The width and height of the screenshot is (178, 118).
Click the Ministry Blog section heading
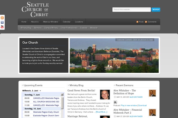[x=77, y=85]
